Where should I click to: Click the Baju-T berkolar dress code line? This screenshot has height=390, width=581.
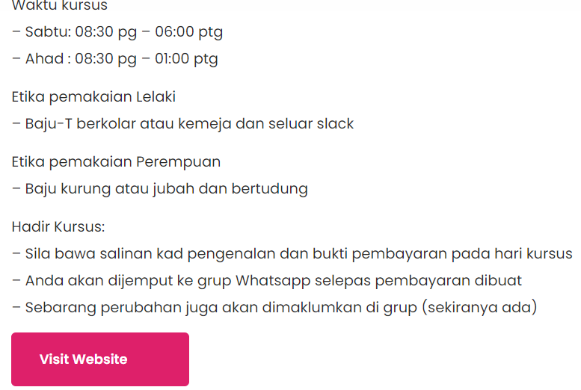(x=182, y=124)
